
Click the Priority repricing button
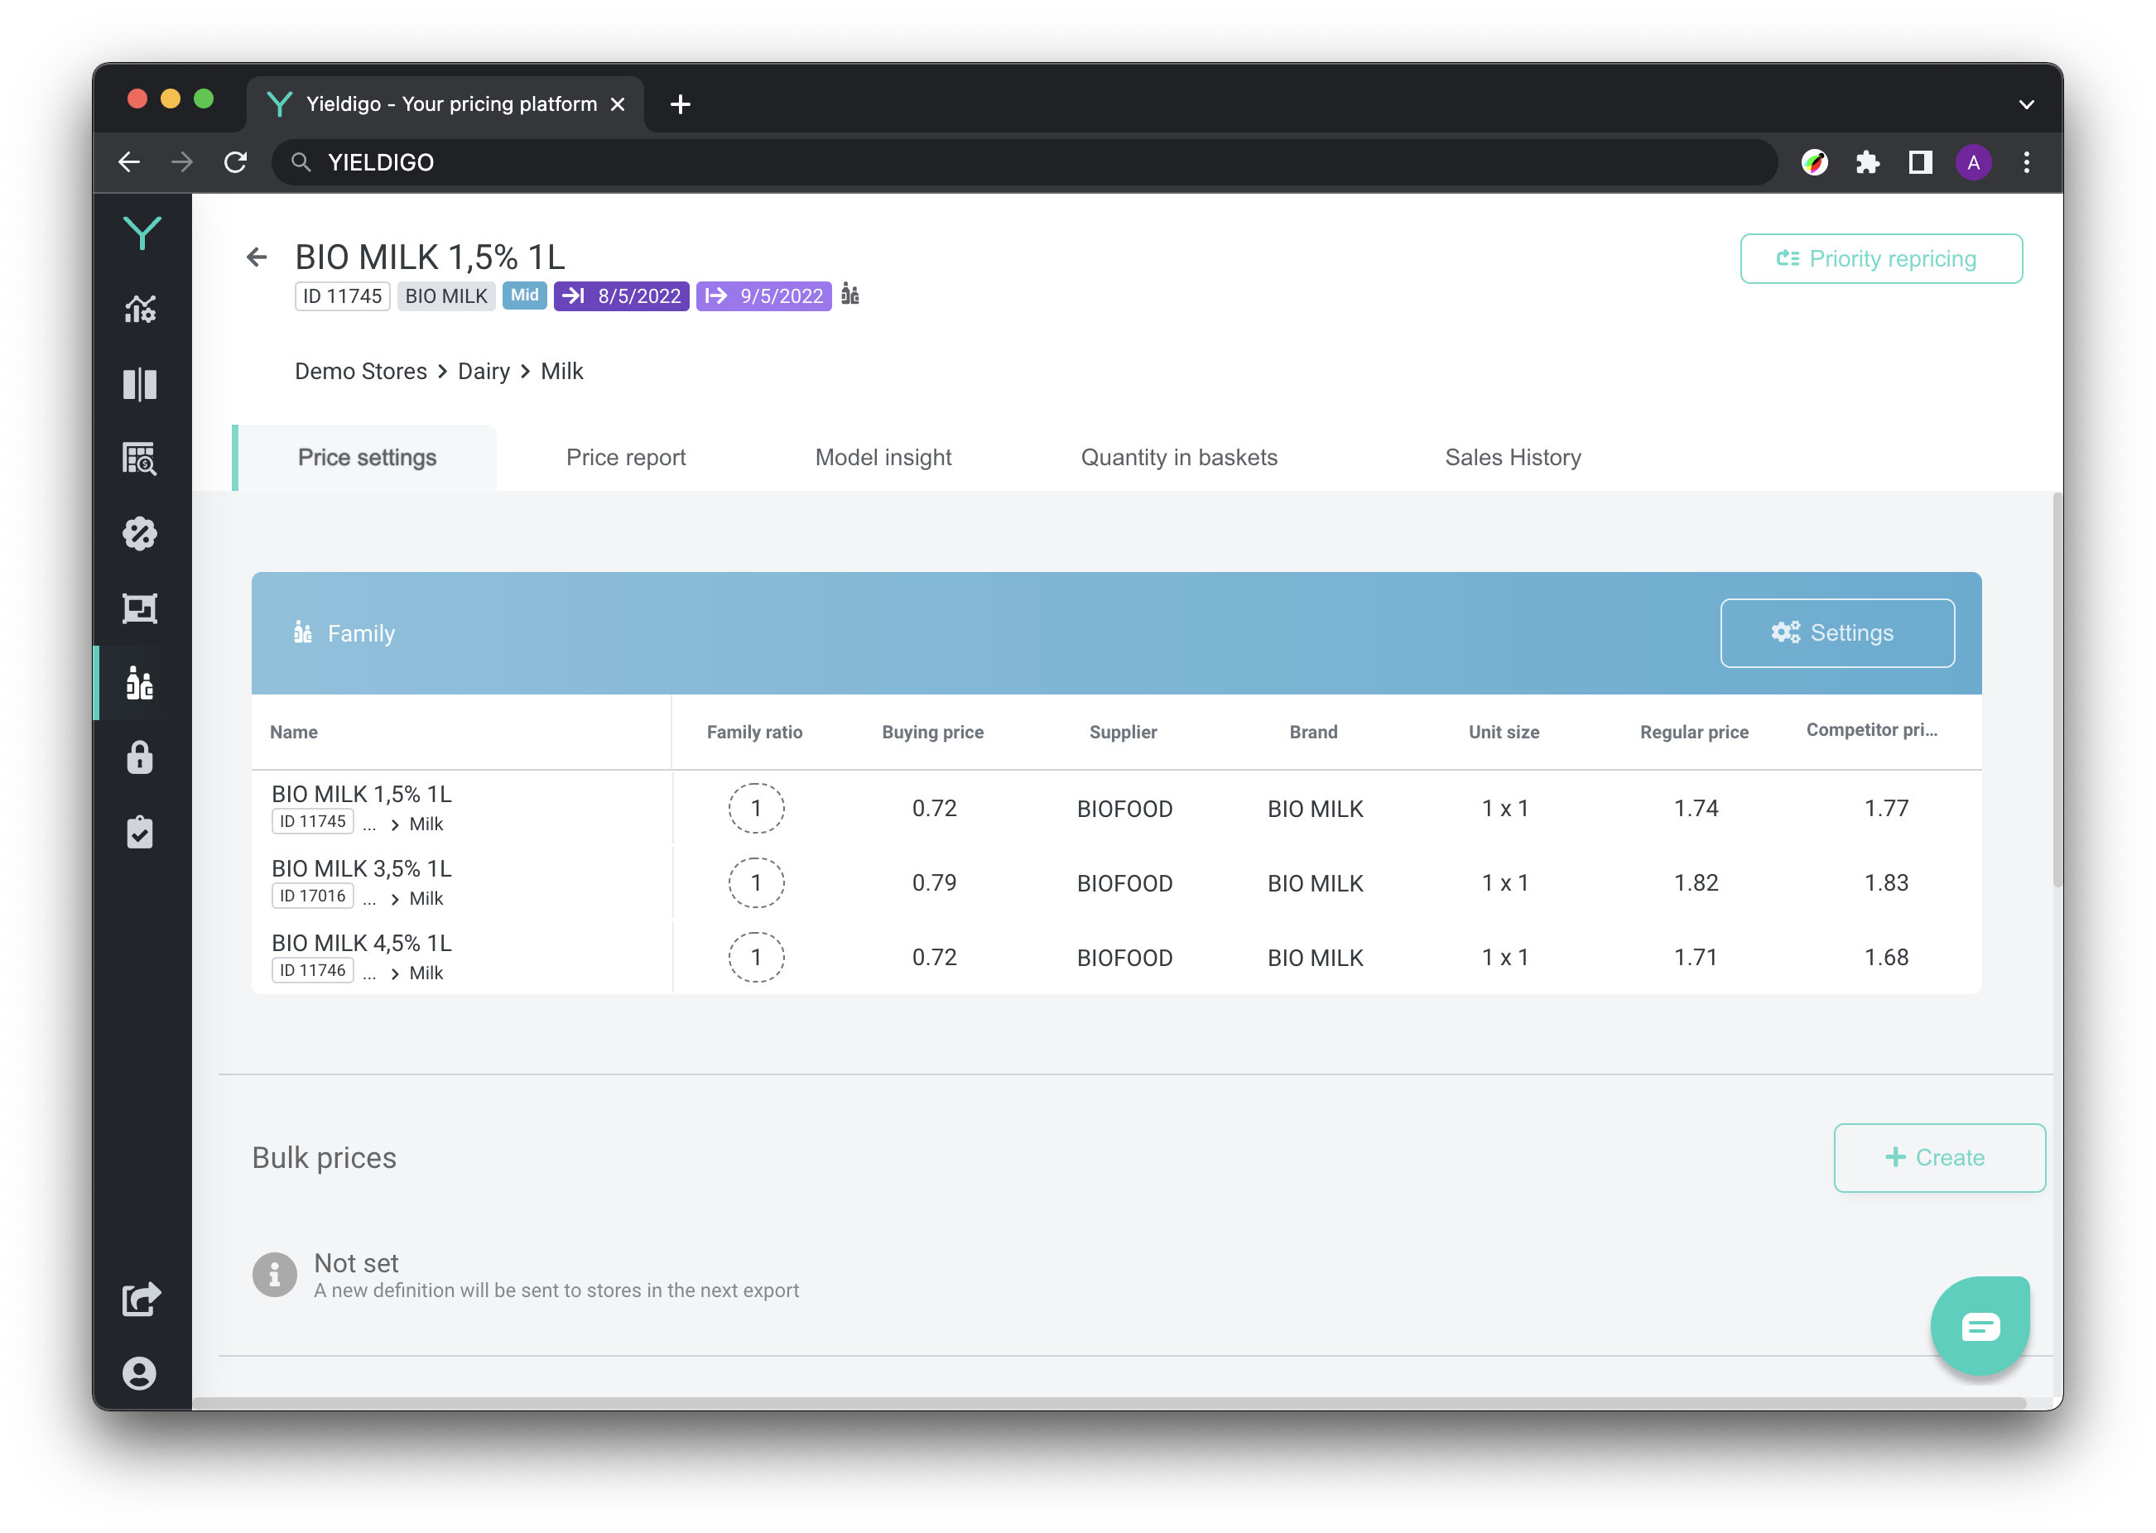coord(1881,258)
